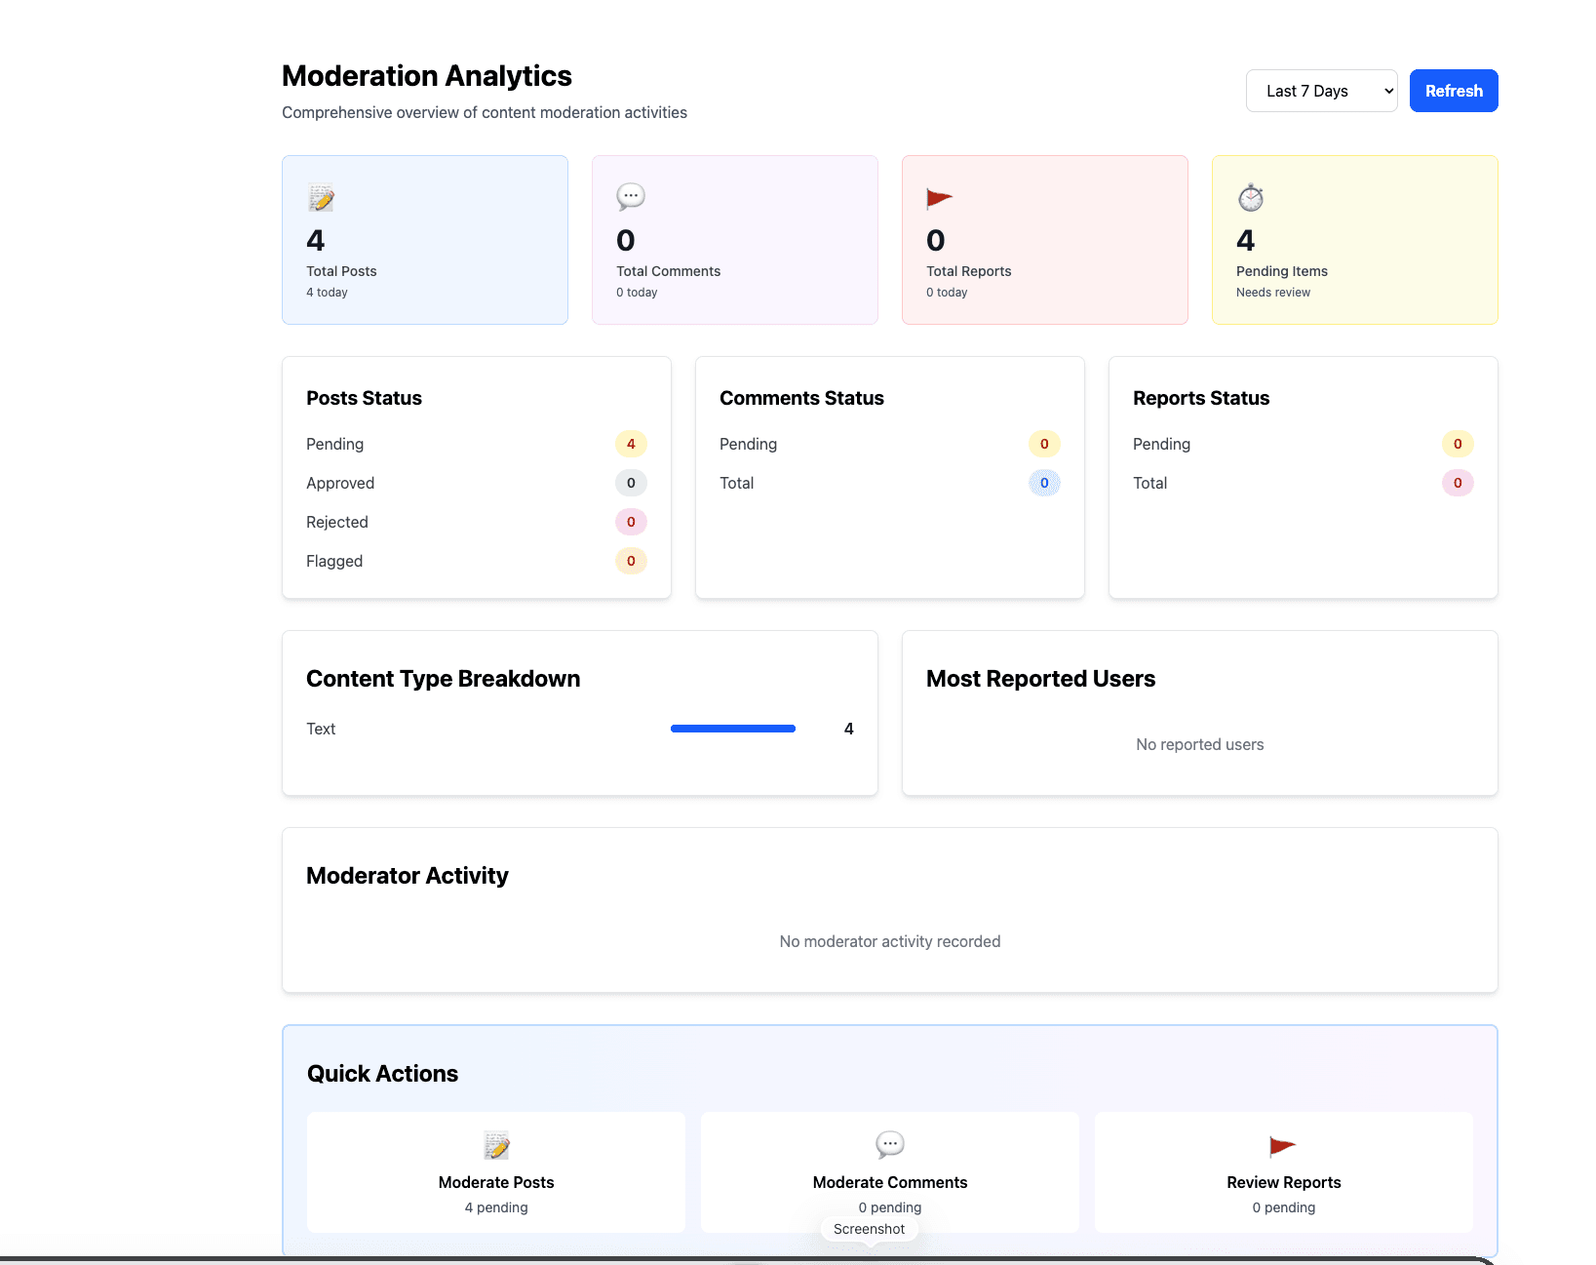The height and width of the screenshot is (1265, 1596).
Task: Open Moderate Comments quick action
Action: click(x=889, y=1172)
